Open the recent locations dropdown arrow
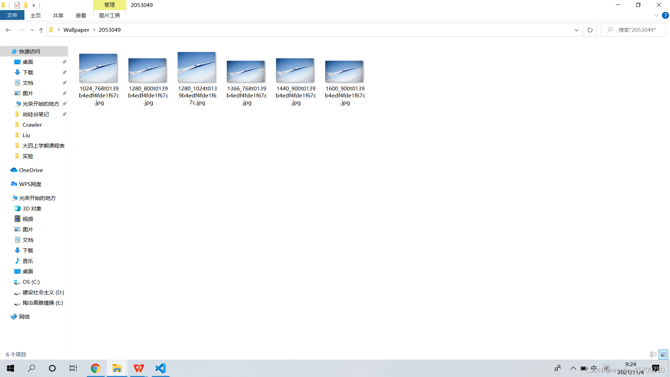This screenshot has height=377, width=670. [32, 30]
